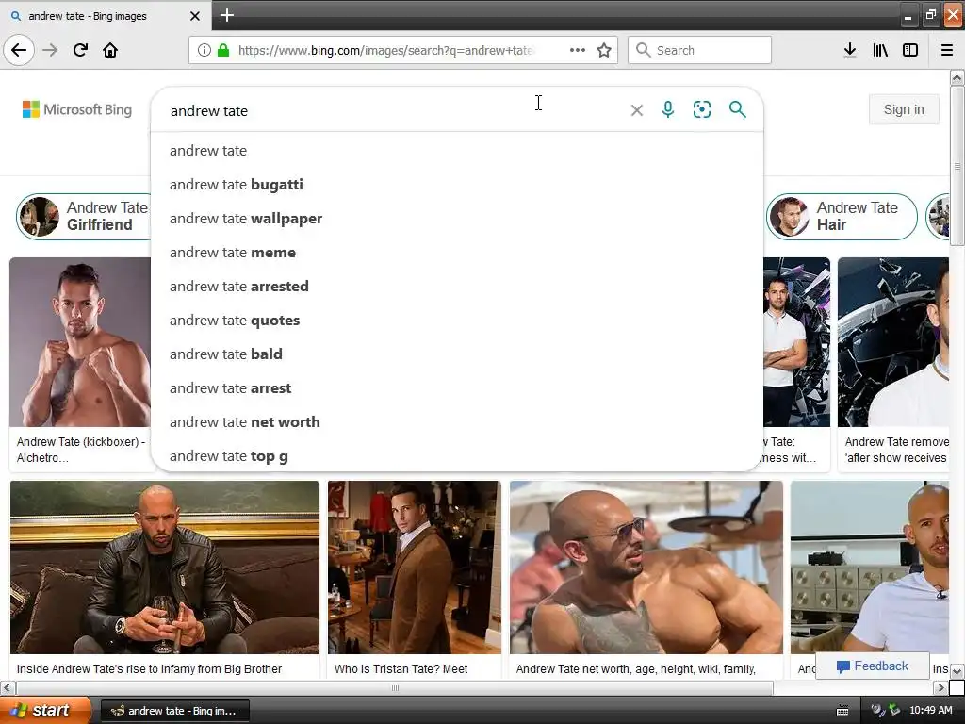Open a new tab with plus button
Screen dimensions: 965x724
pos(226,15)
